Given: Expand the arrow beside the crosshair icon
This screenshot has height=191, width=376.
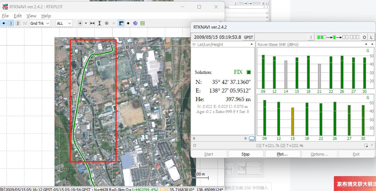Looking at the screenshot, I should tap(86, 23).
